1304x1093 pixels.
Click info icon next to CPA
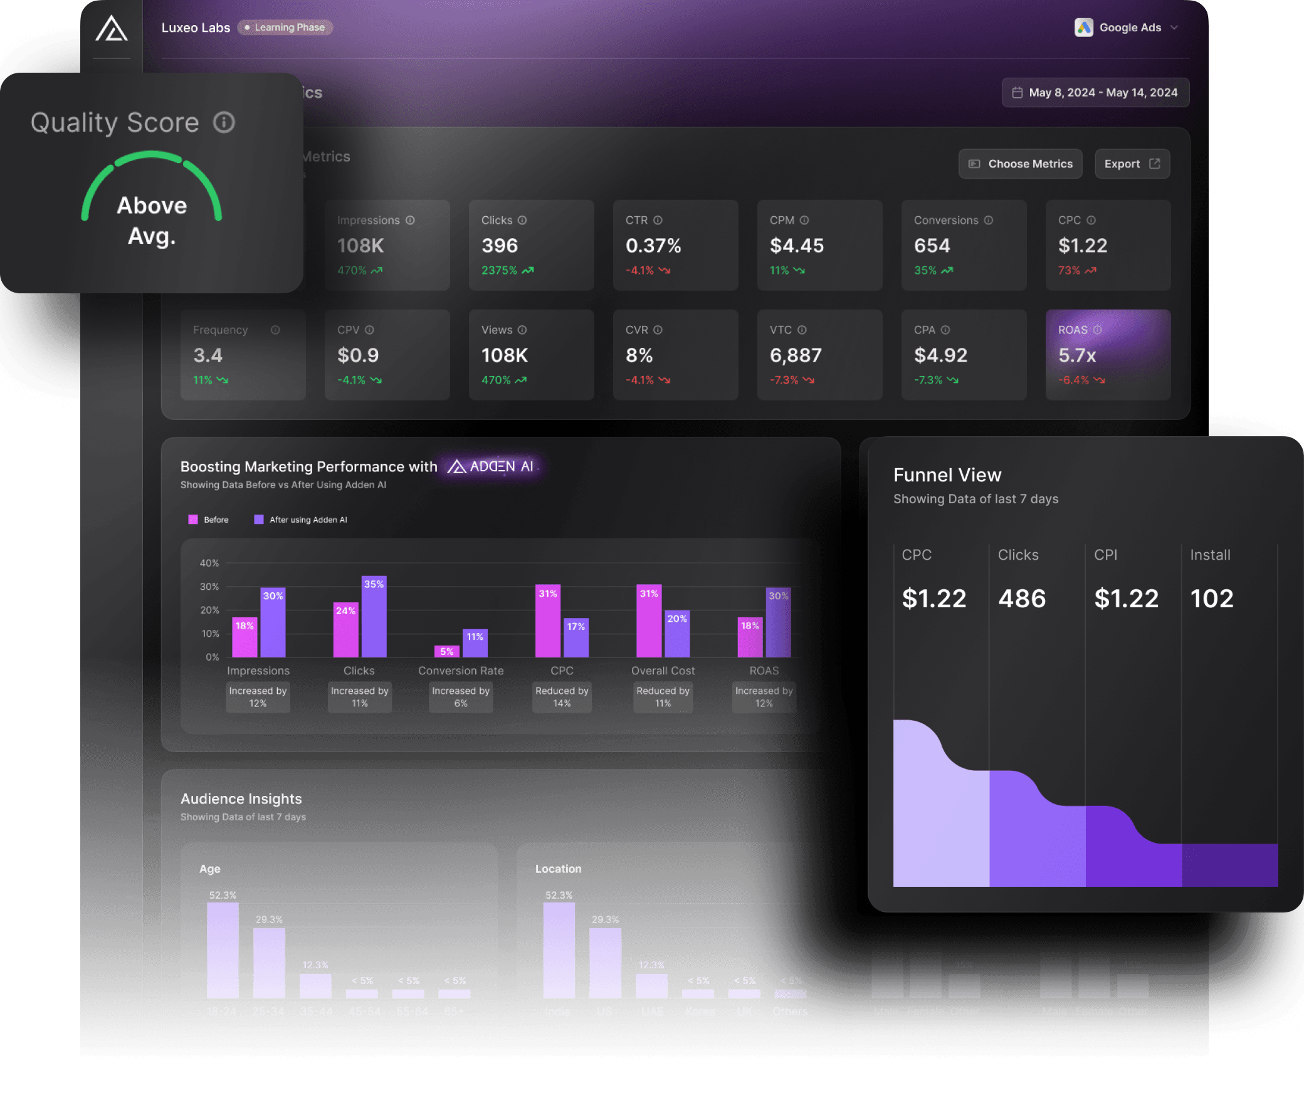coord(945,330)
